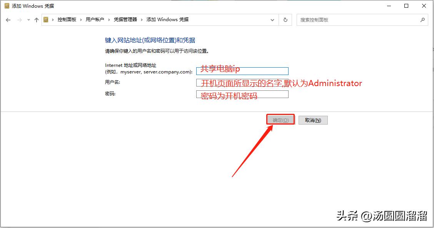Click the refresh icon next to address bar
This screenshot has width=434, height=228.
[x=285, y=20]
